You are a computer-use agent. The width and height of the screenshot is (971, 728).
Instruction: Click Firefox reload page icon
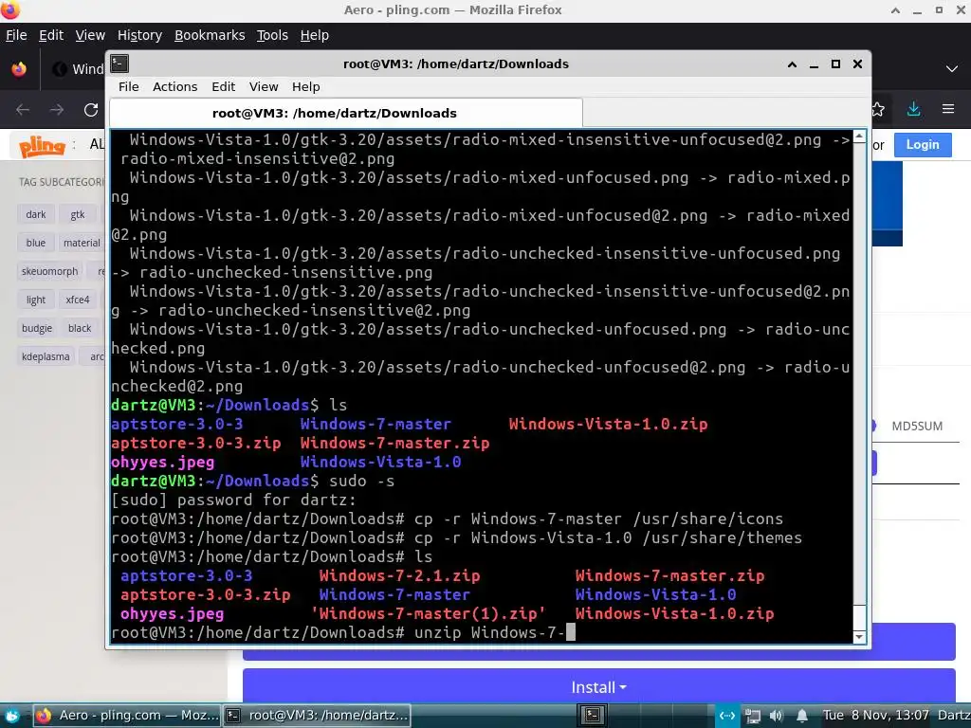coord(91,110)
